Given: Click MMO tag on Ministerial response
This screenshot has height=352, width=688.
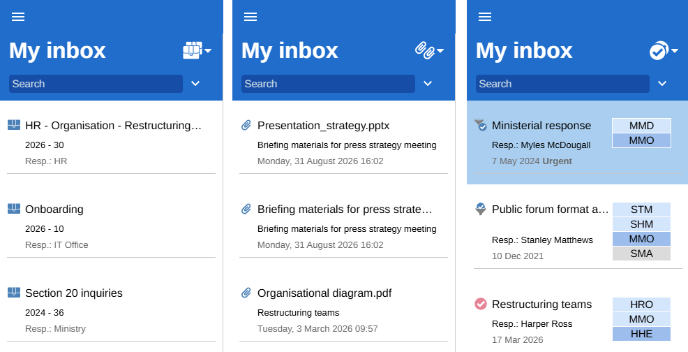Looking at the screenshot, I should coord(641,140).
